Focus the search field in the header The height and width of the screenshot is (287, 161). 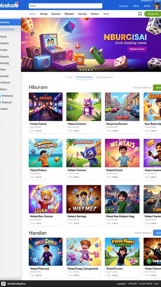[65, 6]
